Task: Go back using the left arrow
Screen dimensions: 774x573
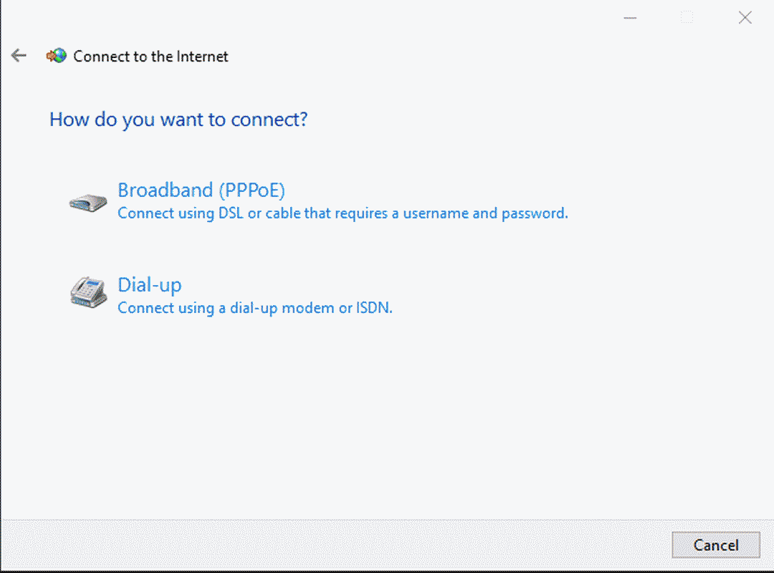Action: click(x=19, y=55)
